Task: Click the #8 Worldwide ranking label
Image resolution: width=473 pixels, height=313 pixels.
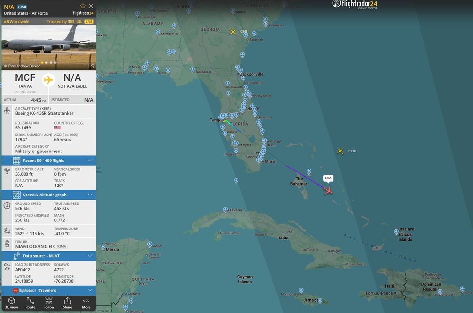Action: [x=17, y=22]
